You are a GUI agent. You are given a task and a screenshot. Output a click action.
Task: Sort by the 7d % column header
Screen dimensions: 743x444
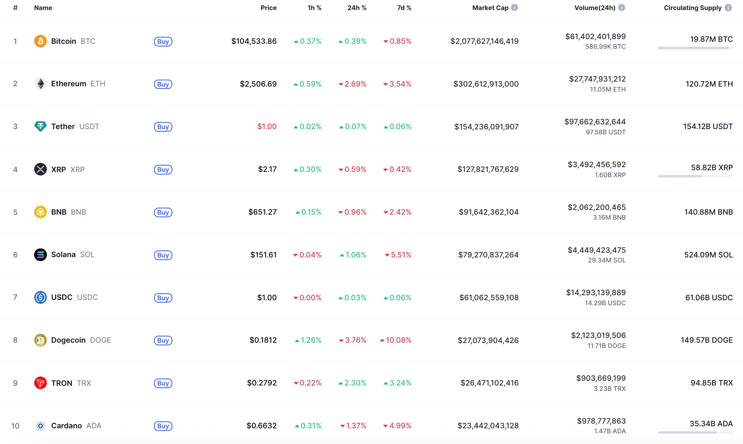tap(404, 8)
